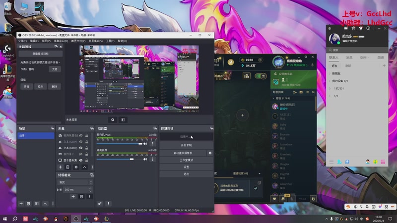Open QQ mail envelope icon
The height and width of the screenshot is (223, 397).
[x=346, y=28]
